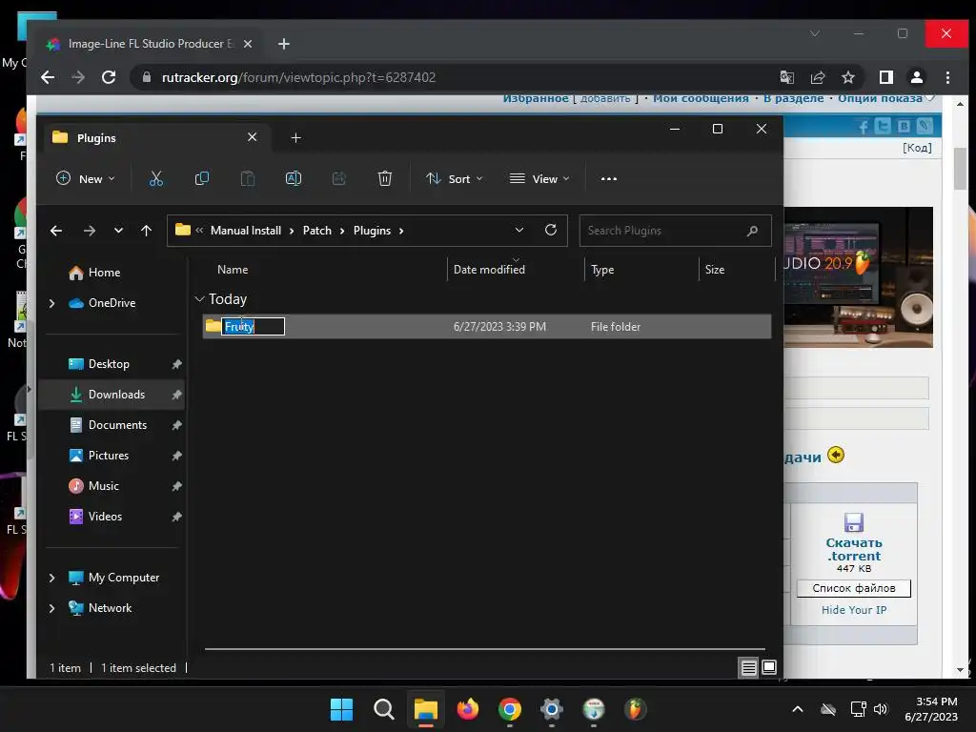
Task: Expand the address bar history dropdown
Action: [519, 231]
